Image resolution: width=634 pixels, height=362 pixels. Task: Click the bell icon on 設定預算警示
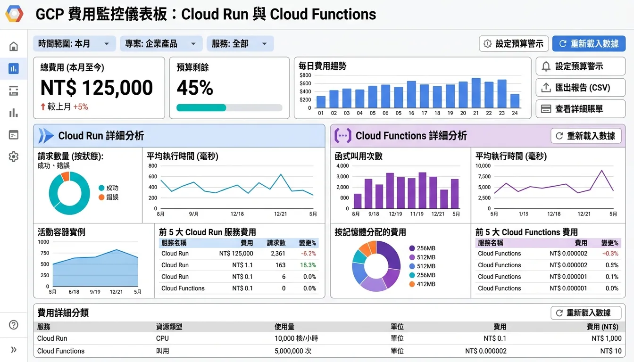(x=546, y=66)
